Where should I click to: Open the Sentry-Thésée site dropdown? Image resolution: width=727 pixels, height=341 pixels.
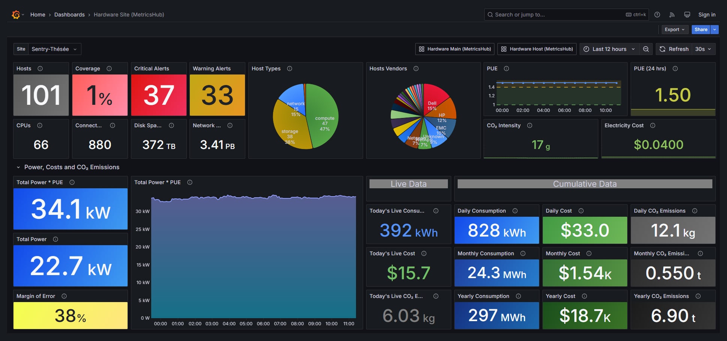click(x=55, y=49)
